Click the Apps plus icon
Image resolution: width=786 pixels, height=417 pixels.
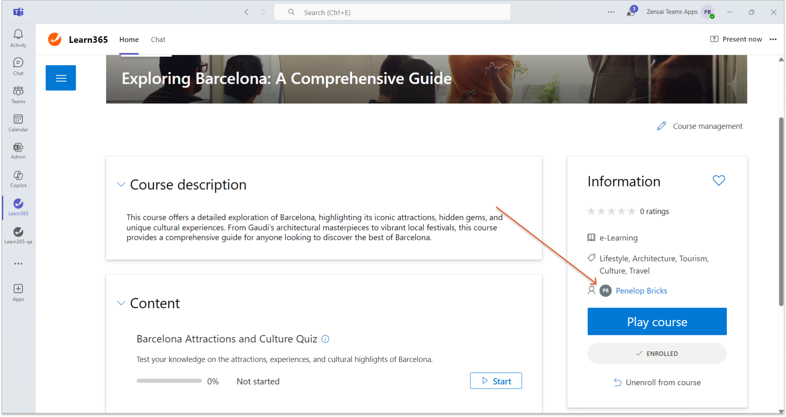point(18,292)
